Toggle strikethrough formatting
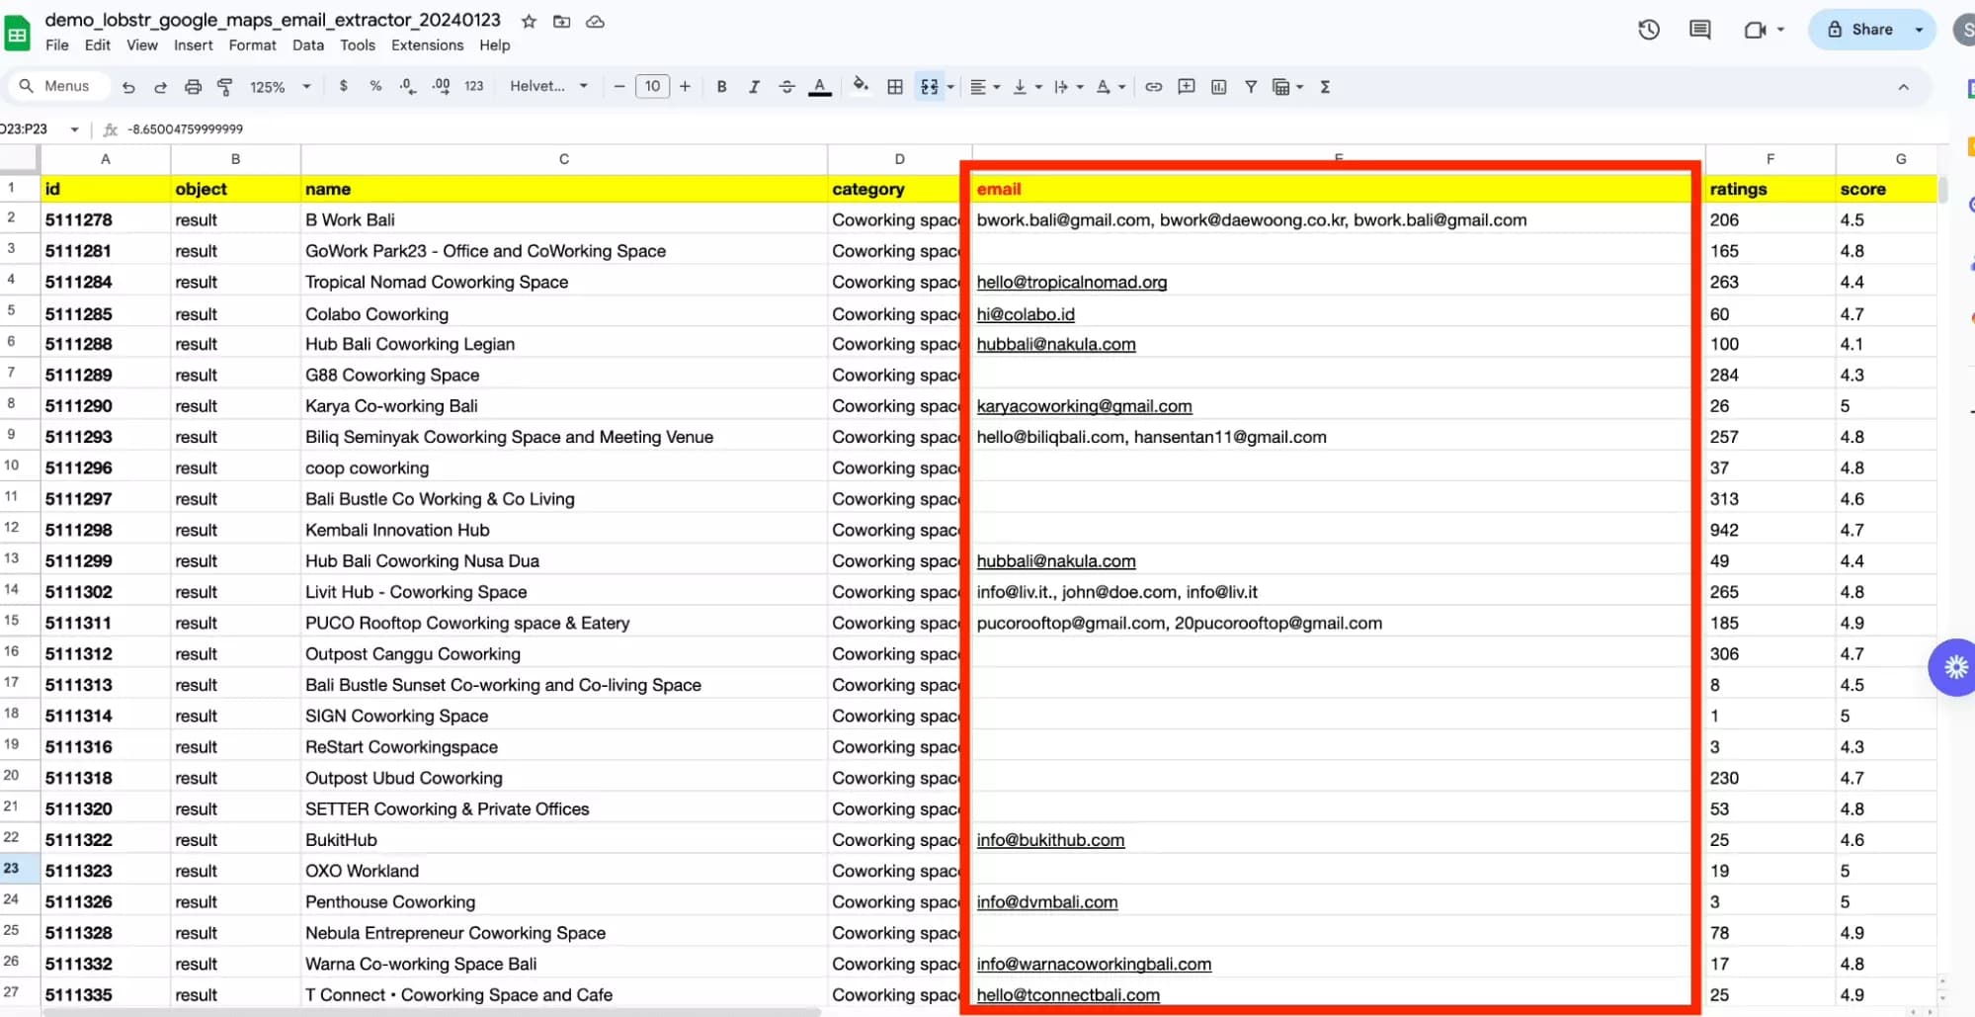 click(x=786, y=87)
